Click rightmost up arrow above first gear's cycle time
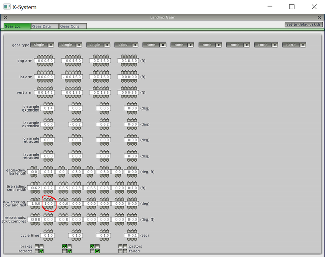The width and height of the screenshot is (325, 257). pyautogui.click(x=51, y=231)
